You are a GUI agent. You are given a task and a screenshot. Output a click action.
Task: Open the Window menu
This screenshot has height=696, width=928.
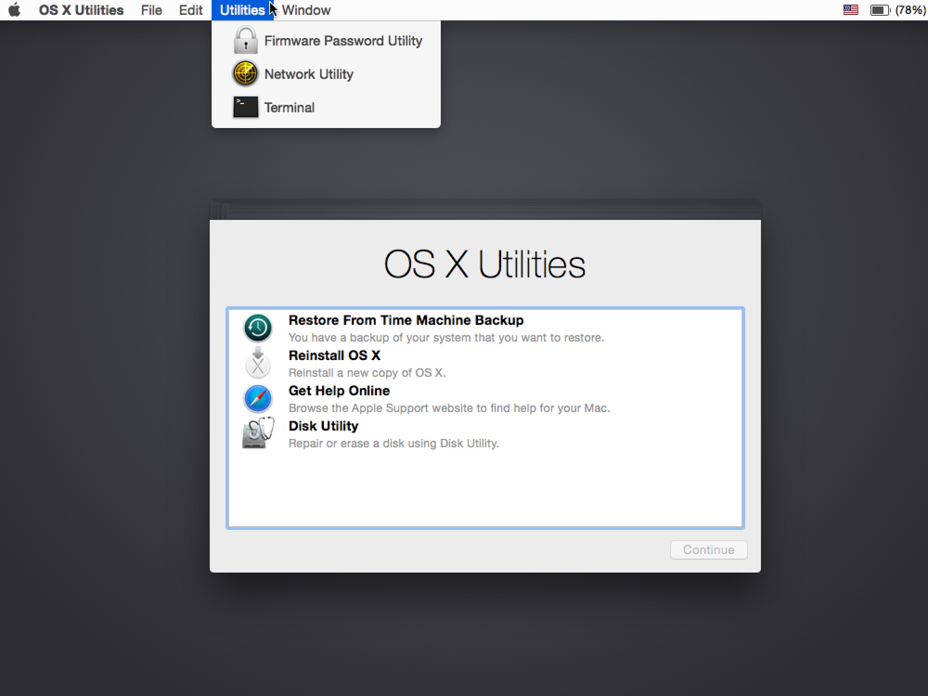pos(306,10)
